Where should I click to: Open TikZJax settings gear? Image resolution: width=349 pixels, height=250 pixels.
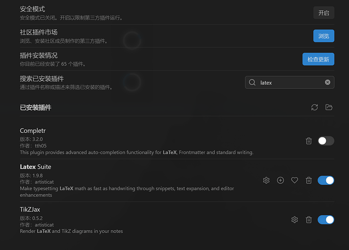[x=294, y=220]
